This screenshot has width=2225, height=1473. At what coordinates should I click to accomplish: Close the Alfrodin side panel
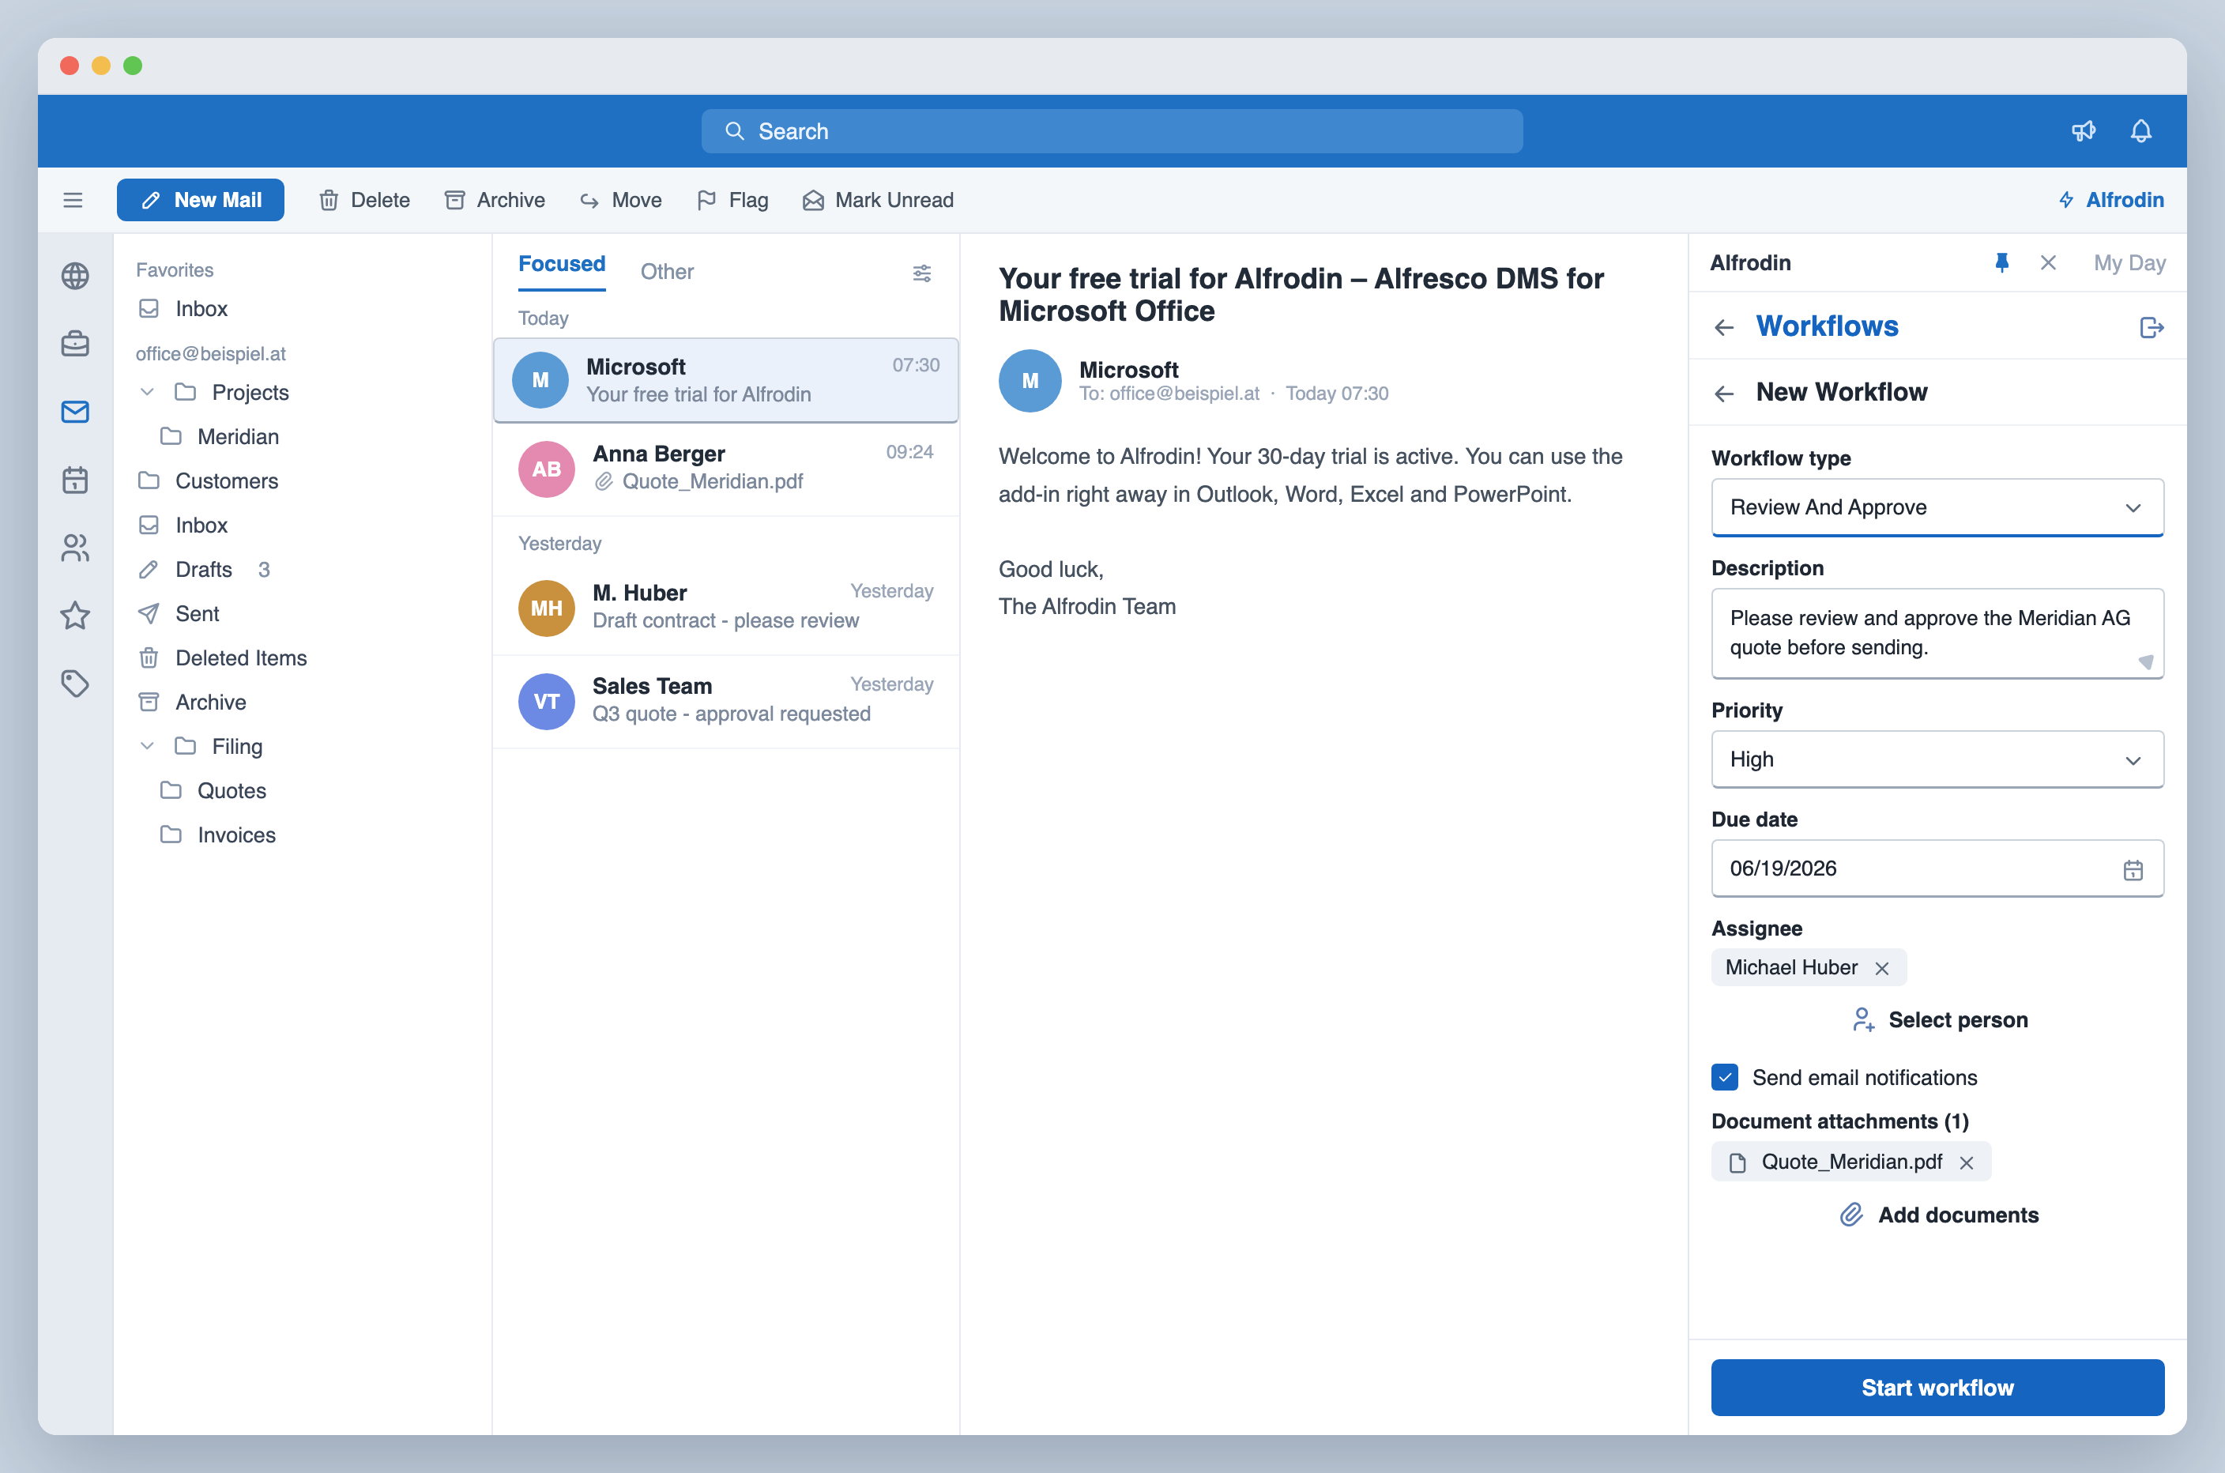[2049, 263]
